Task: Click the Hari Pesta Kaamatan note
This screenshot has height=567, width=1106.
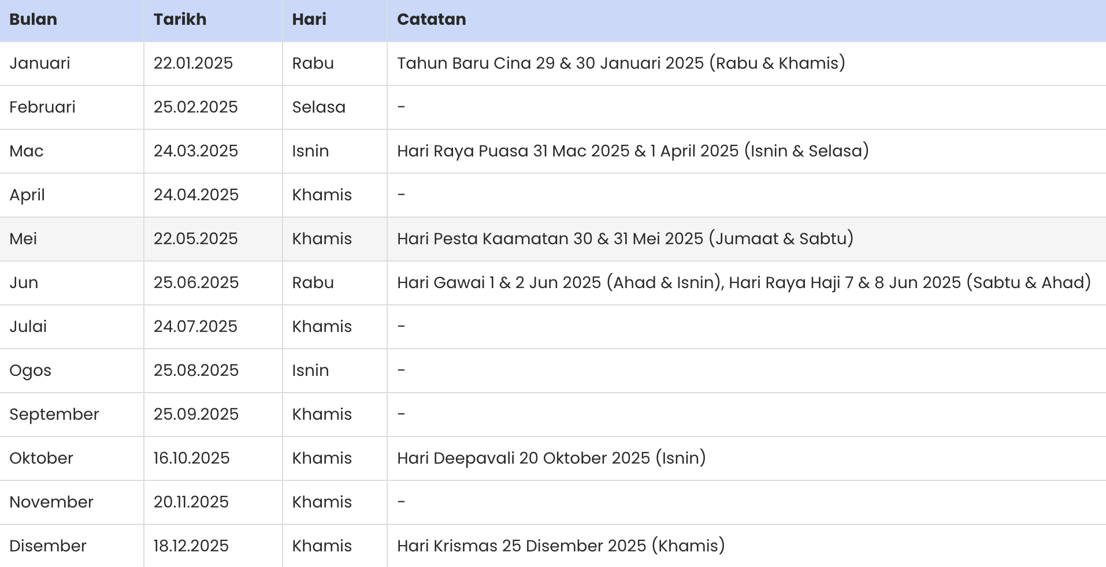Action: coord(625,238)
